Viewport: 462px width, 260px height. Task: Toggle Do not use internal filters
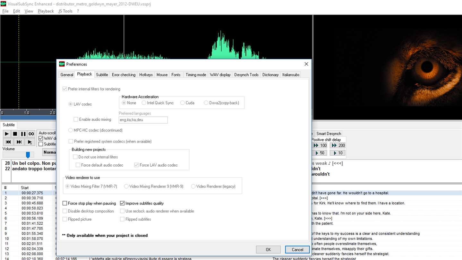[75, 157]
